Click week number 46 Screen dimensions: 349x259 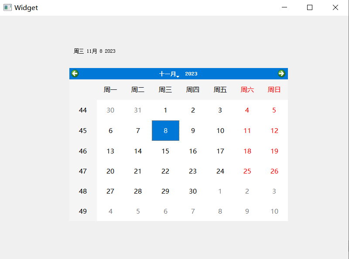(83, 151)
